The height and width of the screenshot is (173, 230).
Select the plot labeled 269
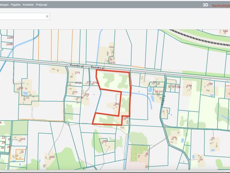52,157
